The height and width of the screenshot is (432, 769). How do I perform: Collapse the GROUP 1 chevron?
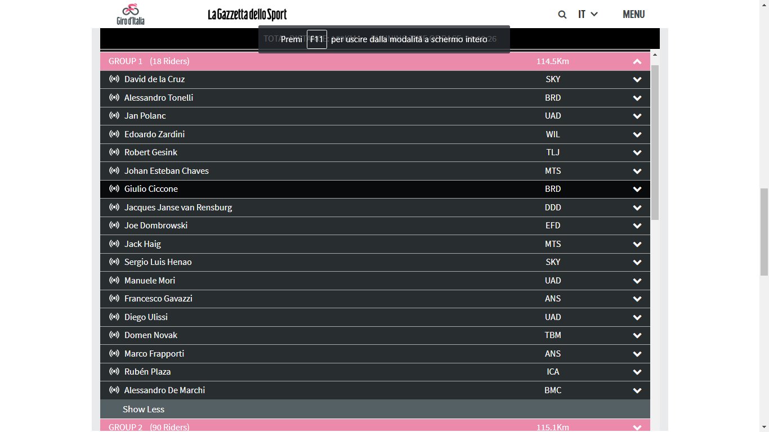[637, 61]
